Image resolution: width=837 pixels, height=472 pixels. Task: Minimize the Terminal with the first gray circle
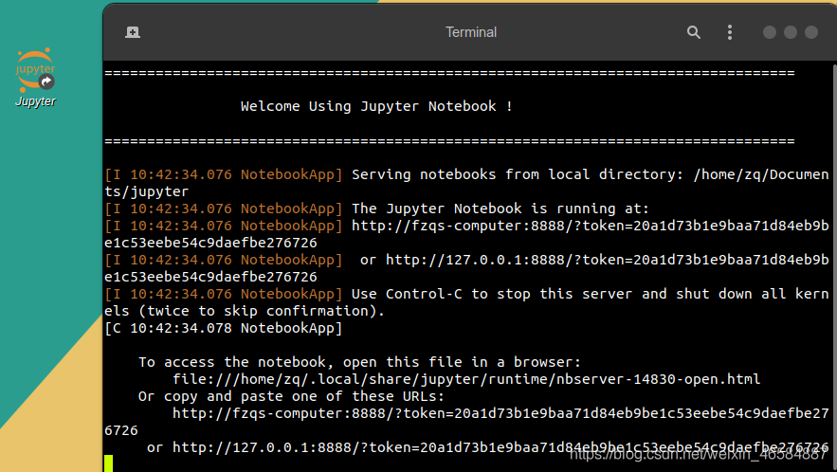[x=769, y=32]
